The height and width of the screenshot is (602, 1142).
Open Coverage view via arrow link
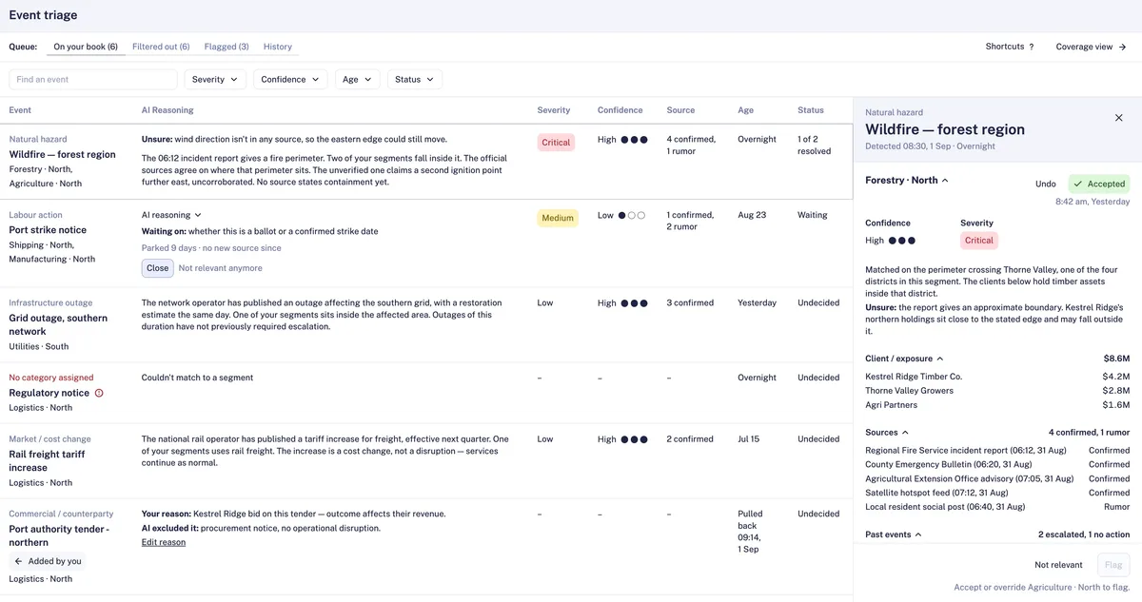pyautogui.click(x=1091, y=47)
